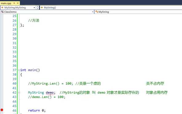182x114 pixels.
Task: Click line number 35 in the gutter
Action: tap(14, 61)
